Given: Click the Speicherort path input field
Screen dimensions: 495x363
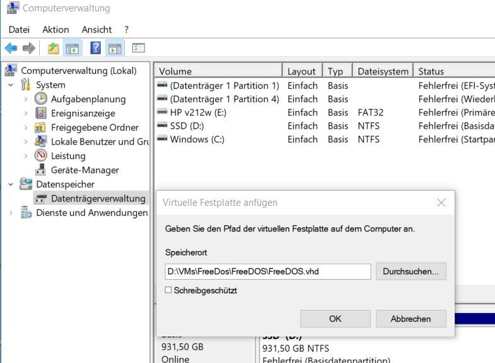Looking at the screenshot, I should [267, 271].
